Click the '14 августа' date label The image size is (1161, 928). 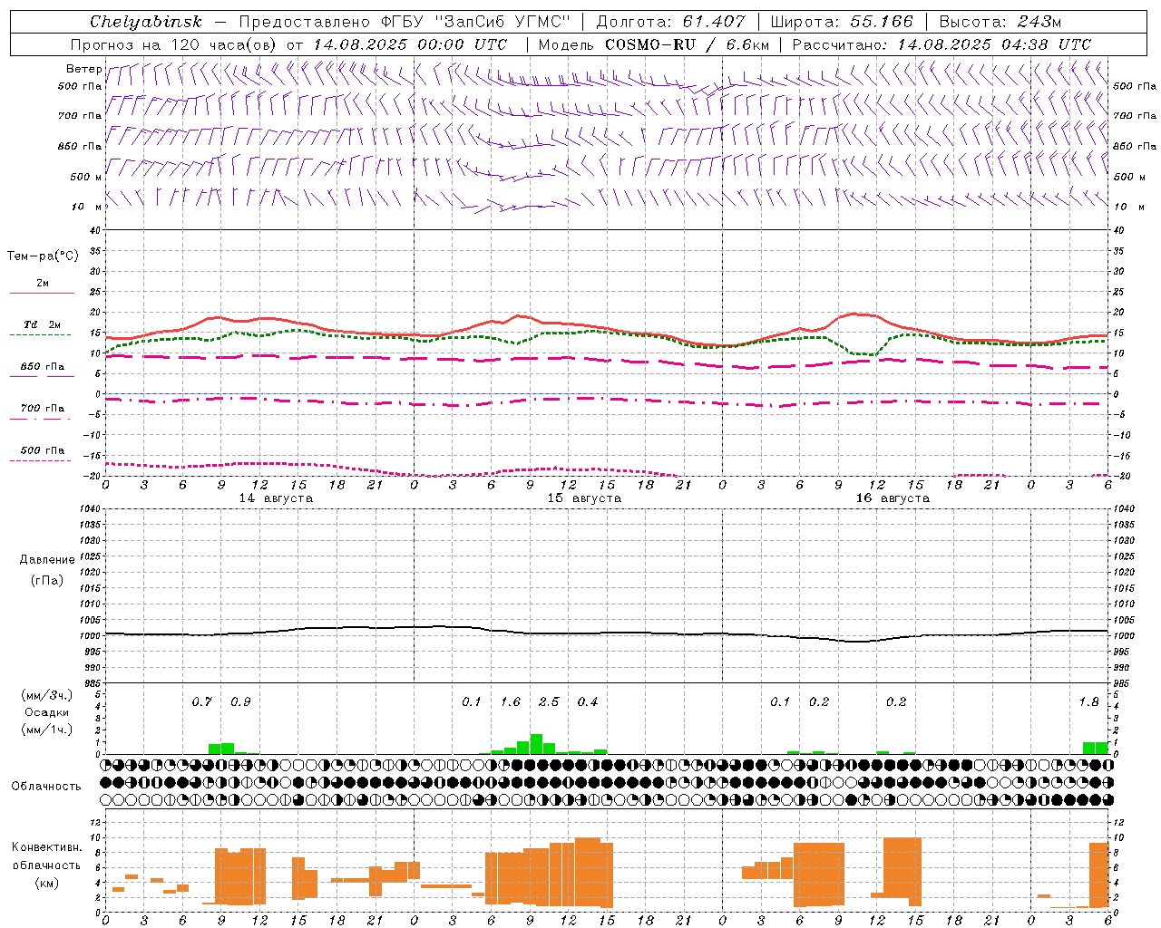point(276,498)
